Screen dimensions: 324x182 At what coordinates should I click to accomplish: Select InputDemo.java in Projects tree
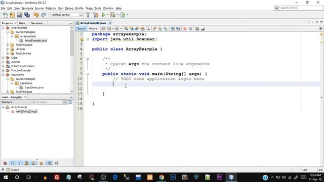pos(34,87)
